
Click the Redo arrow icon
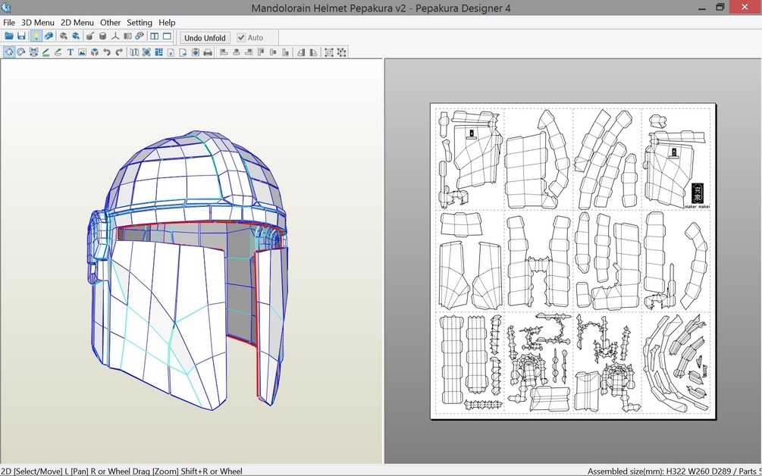coord(119,52)
